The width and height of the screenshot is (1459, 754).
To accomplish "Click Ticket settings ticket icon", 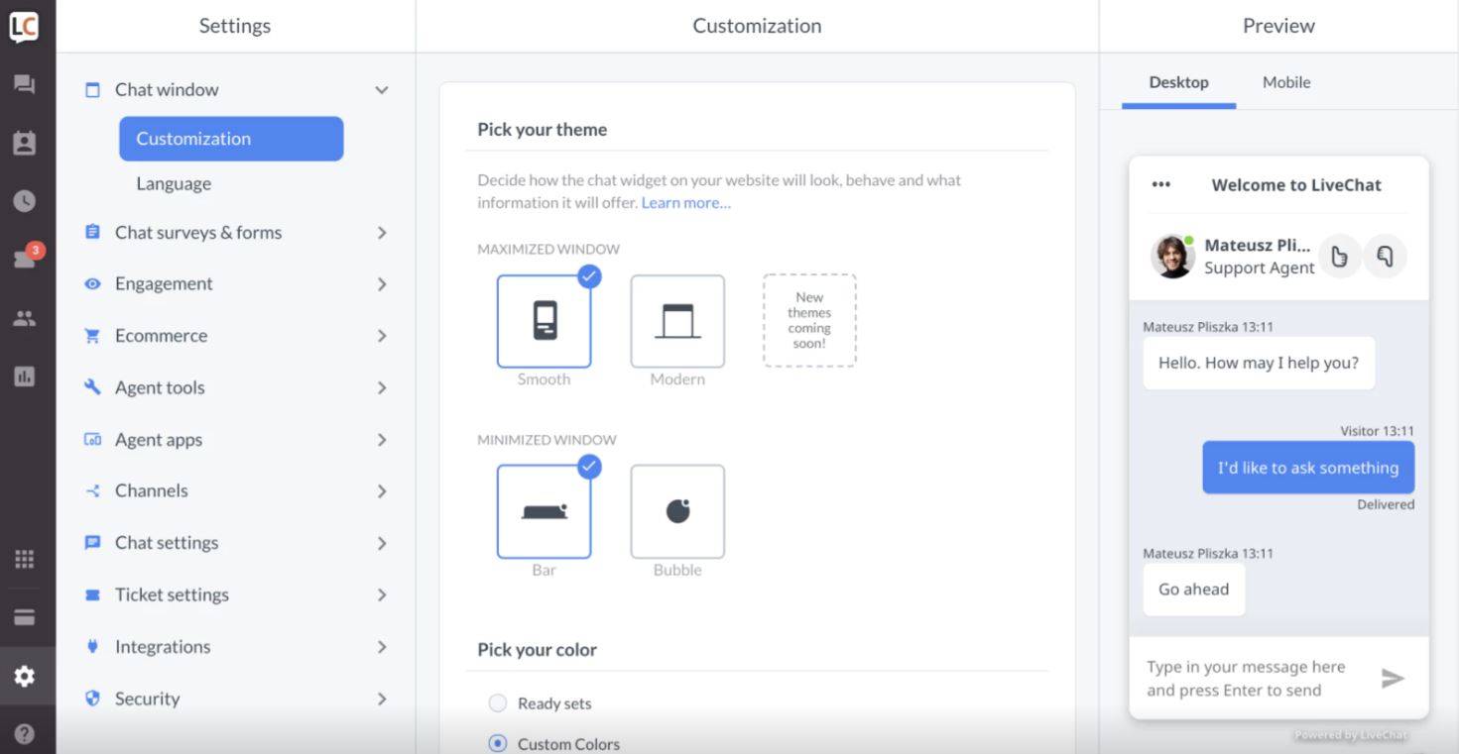I will (92, 594).
